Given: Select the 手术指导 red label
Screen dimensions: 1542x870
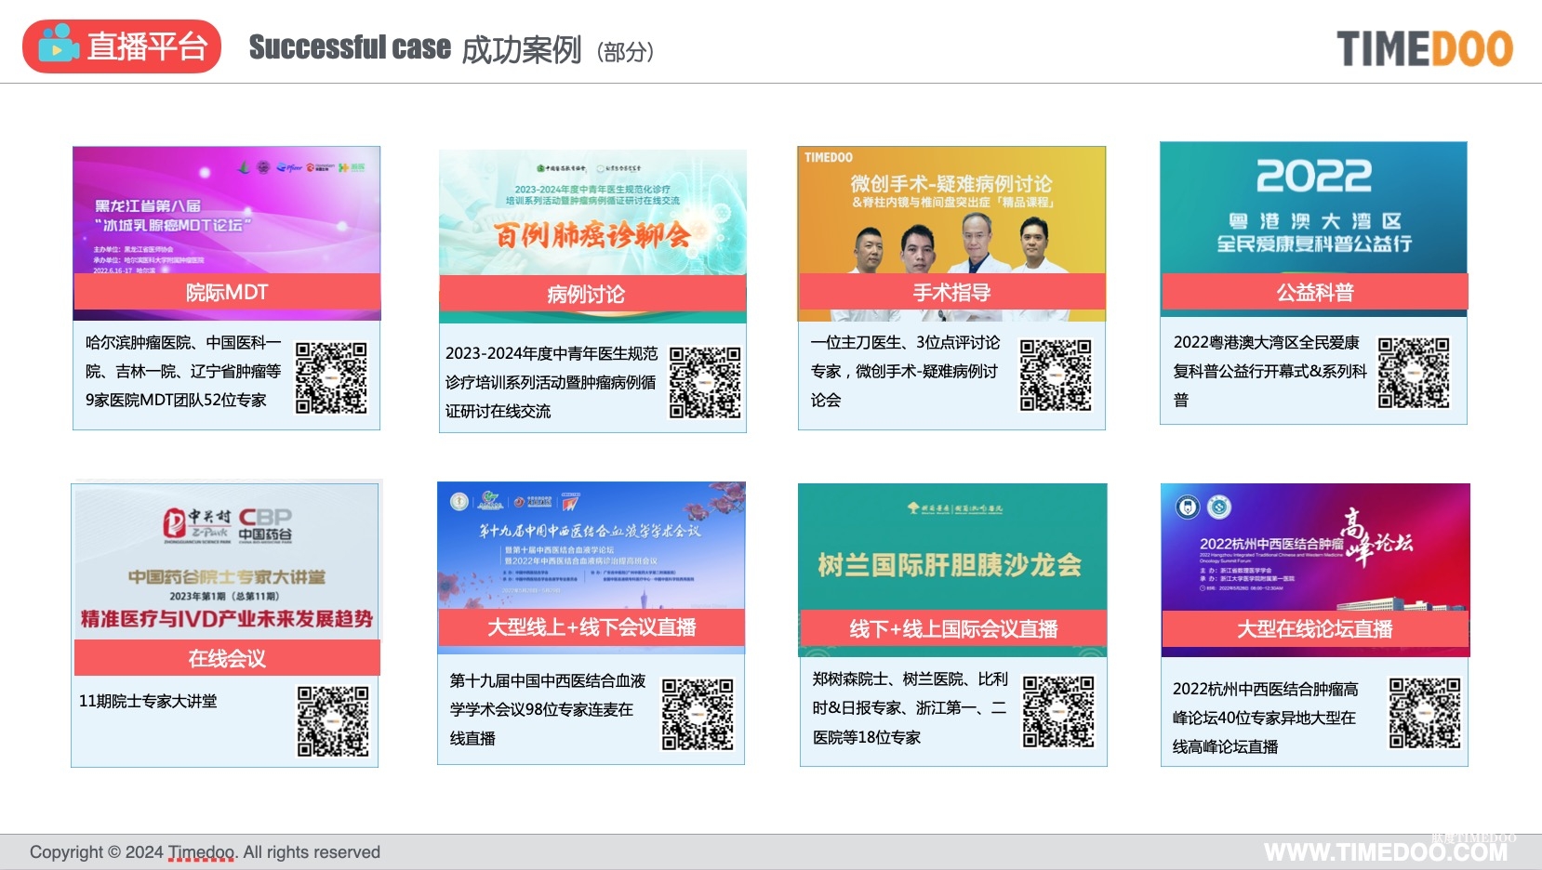Looking at the screenshot, I should [951, 292].
